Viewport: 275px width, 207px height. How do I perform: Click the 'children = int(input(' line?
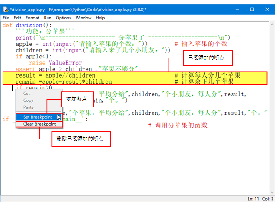[93, 50]
